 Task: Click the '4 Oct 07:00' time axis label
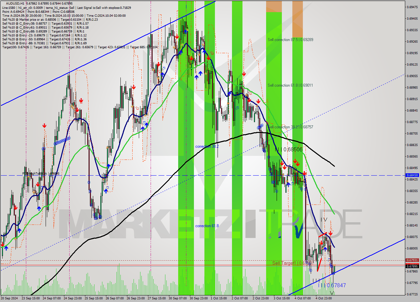point(303,298)
